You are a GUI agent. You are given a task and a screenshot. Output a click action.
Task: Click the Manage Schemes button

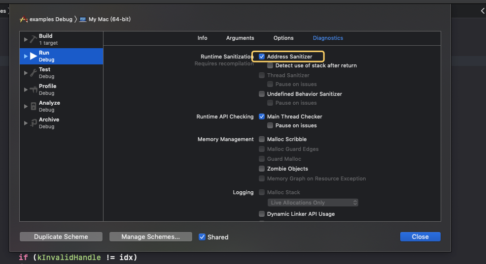tap(150, 237)
